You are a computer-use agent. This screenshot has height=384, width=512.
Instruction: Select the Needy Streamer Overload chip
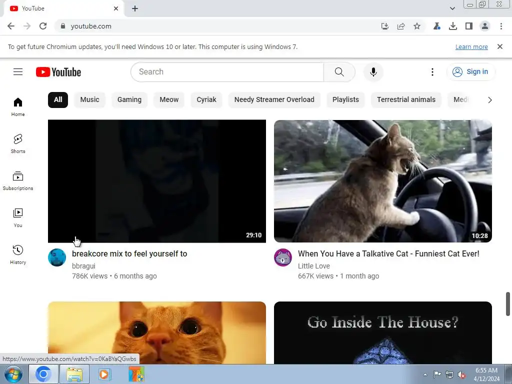(x=274, y=99)
